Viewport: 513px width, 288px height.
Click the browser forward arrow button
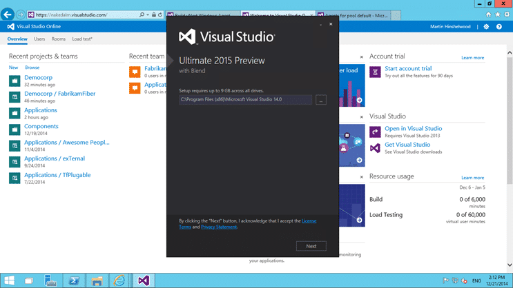coord(20,14)
